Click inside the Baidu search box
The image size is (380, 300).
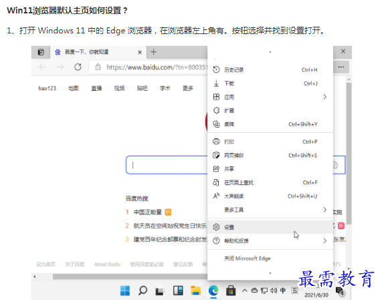point(167,165)
